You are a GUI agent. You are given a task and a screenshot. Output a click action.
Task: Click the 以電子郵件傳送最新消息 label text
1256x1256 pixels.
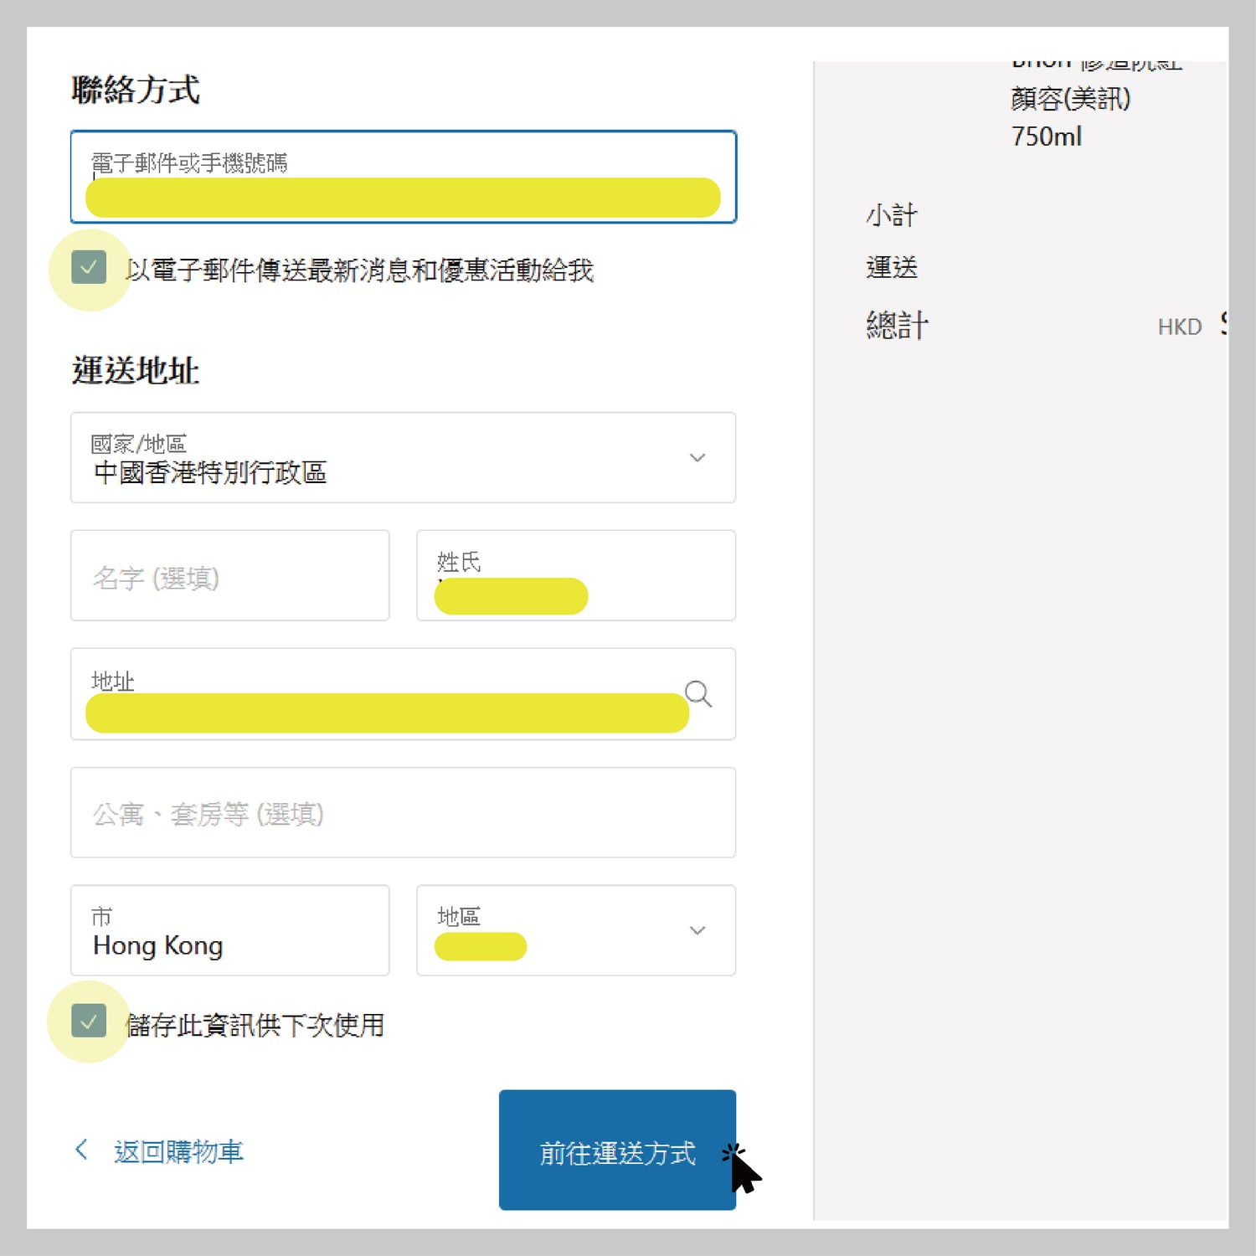359,270
